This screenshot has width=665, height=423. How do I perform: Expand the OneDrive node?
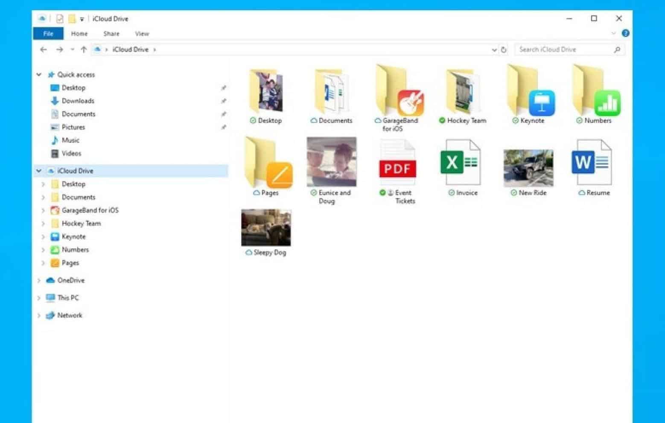pyautogui.click(x=39, y=280)
